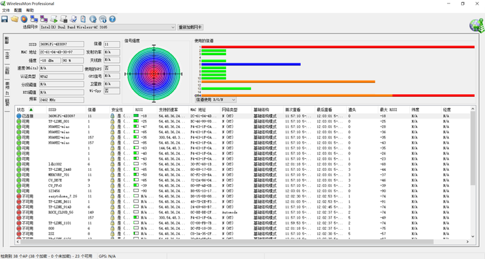The image size is (485, 259).
Task: Click the channel 1 red usage bar
Action: pos(338,47)
